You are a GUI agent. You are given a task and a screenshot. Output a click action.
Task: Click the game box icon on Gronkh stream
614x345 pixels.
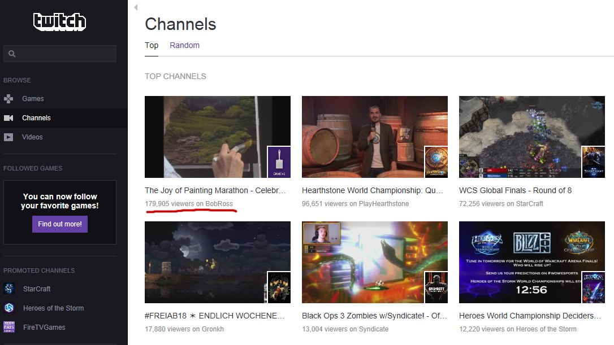279,287
